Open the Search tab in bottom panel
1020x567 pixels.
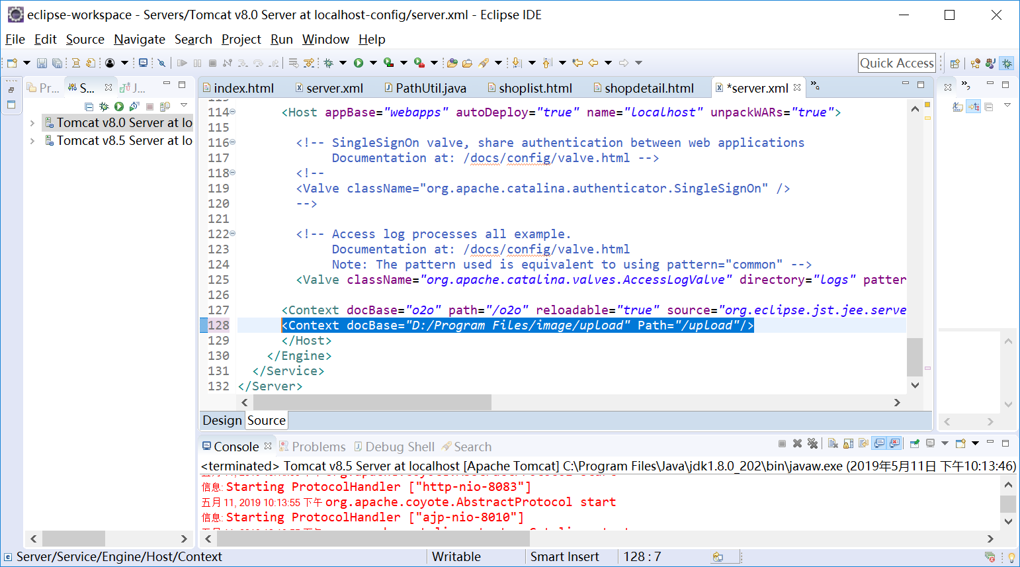click(467, 447)
